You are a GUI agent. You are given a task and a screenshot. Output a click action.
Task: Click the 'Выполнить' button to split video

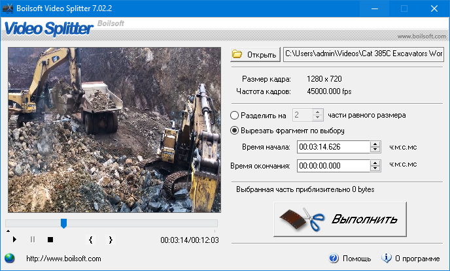click(x=339, y=219)
